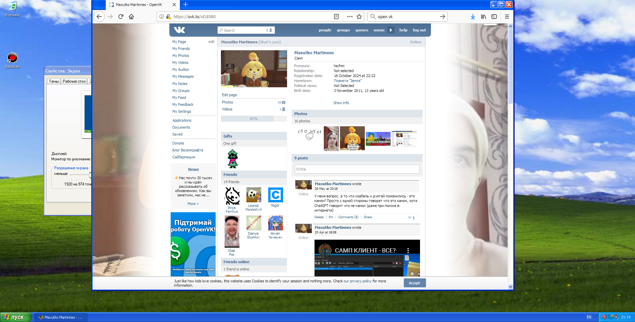635x322 pixels.
Task: Open My Messages in left menu
Action: [183, 76]
